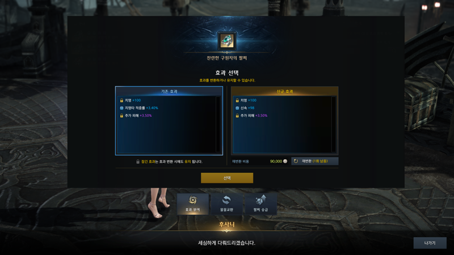
Task: Click the blue reroll icon beside 신속 +98
Action: coord(237,108)
